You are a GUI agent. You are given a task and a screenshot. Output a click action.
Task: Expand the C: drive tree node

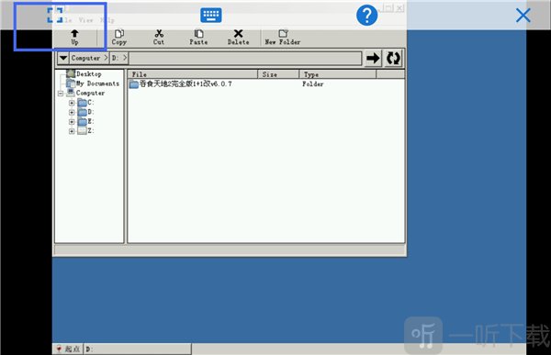pos(72,103)
